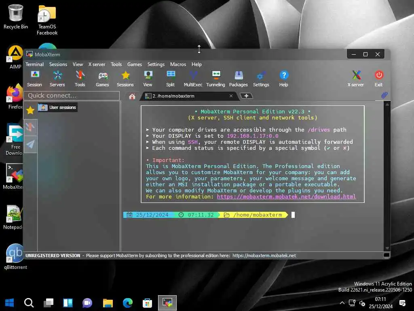
Task: Activate the MultiExec toolbar icon
Action: click(x=193, y=79)
